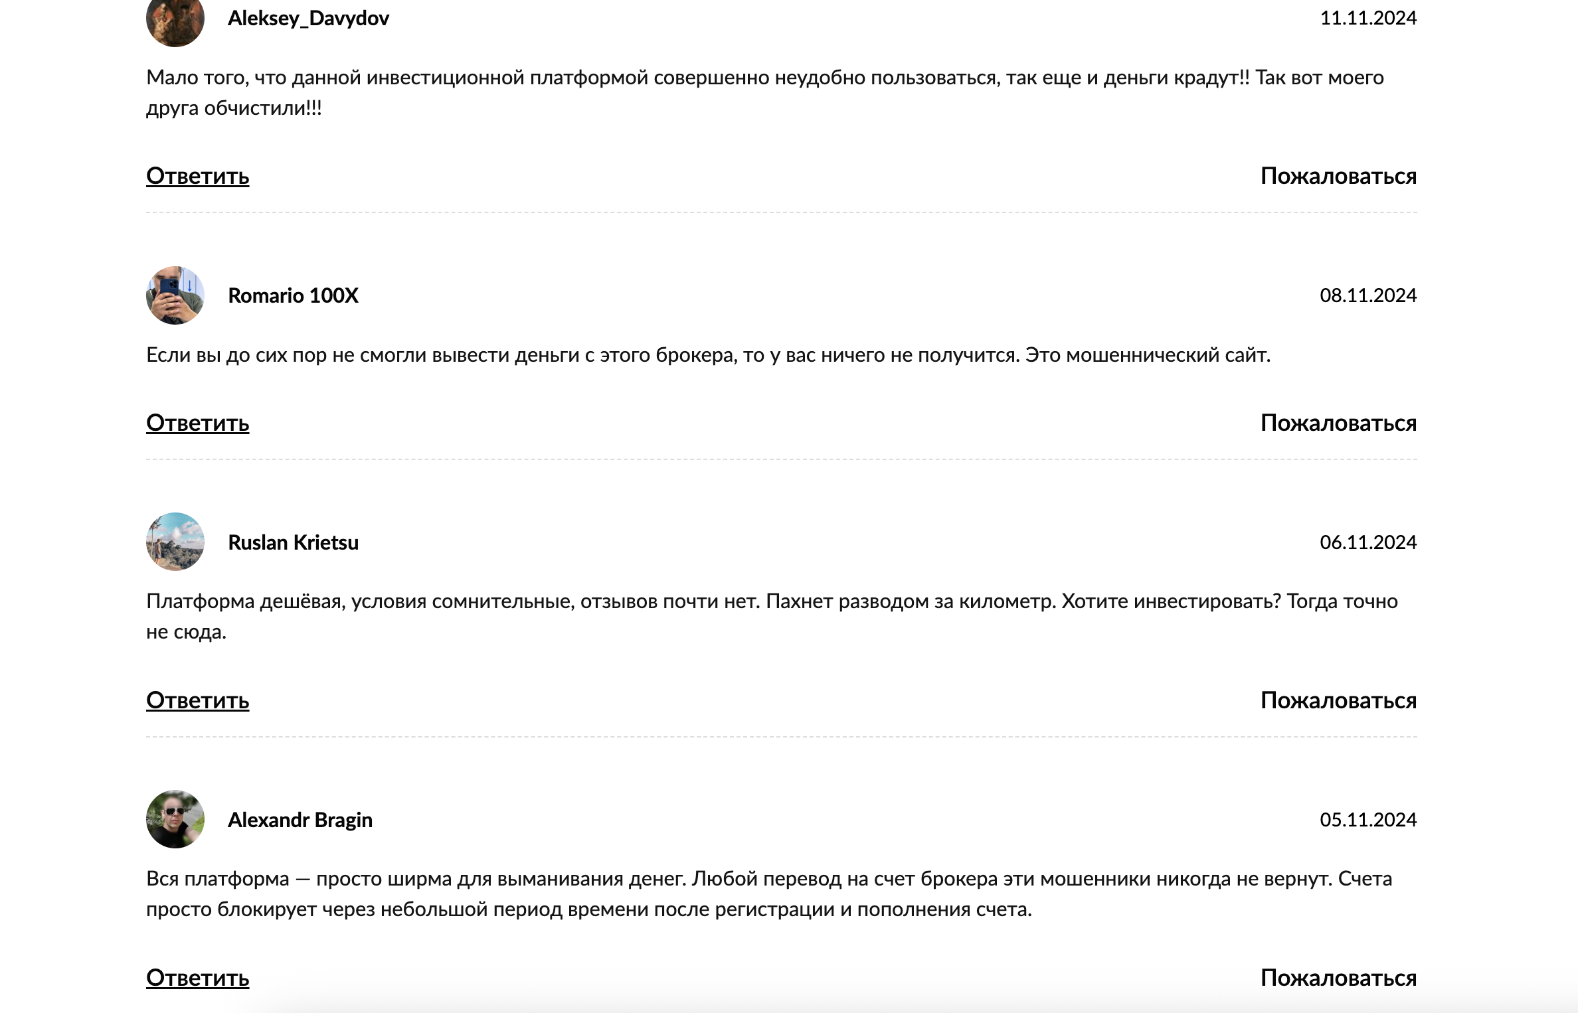
Task: Open Ruslan Krietsu's avatar image
Action: point(175,542)
